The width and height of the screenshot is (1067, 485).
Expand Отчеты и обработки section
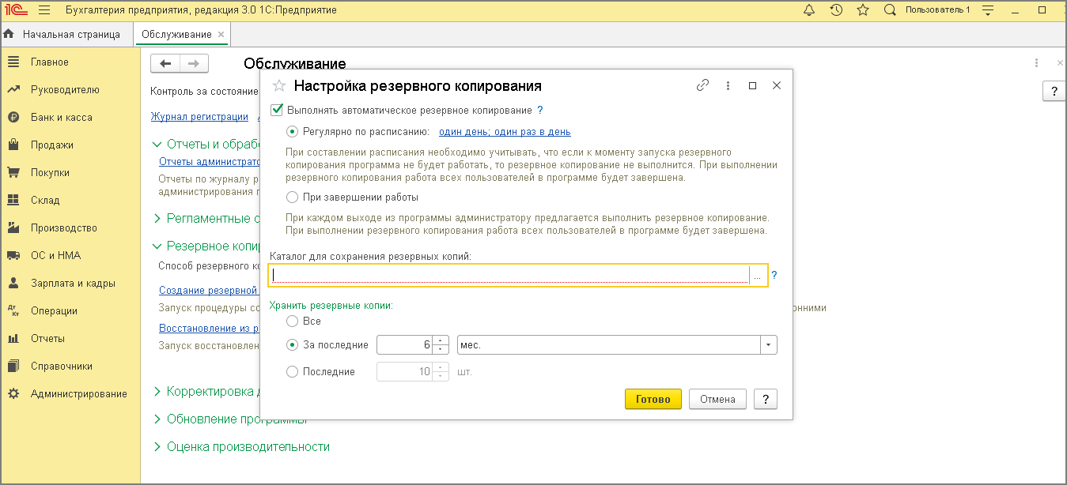[157, 144]
